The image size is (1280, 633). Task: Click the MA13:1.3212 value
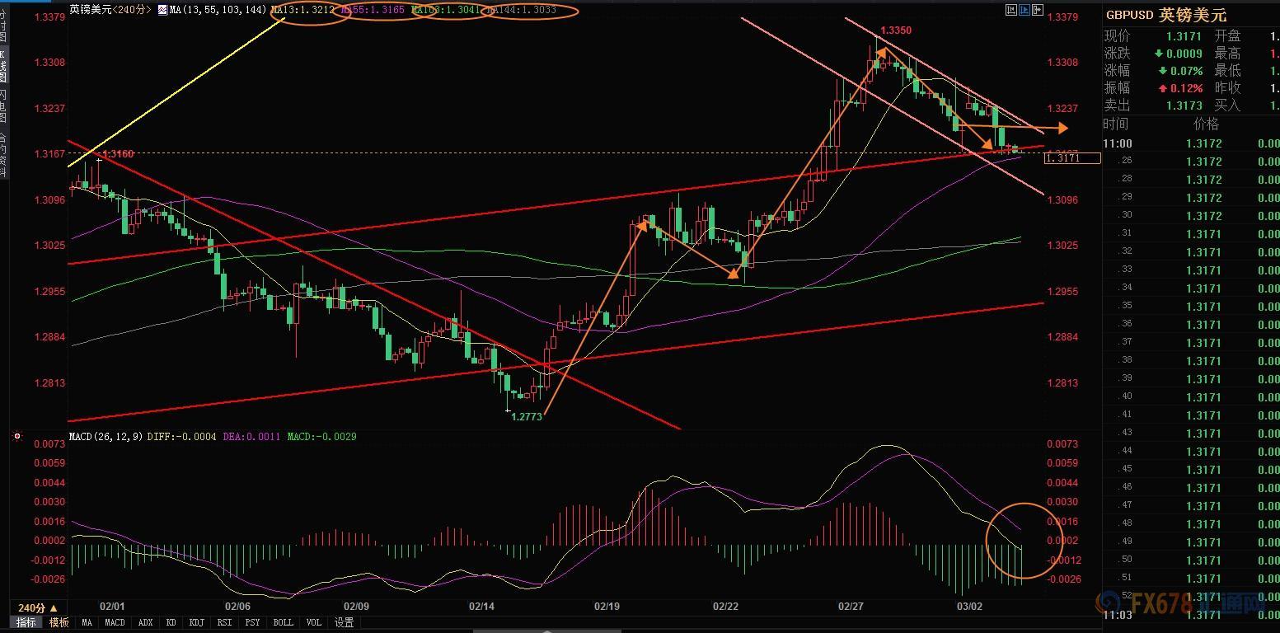point(303,10)
